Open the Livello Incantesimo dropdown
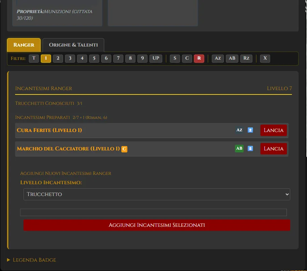Screen dimensions: 307x271 tap(157, 194)
